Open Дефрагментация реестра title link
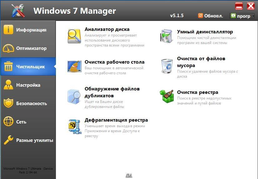This screenshot has width=258, height=179. [116, 120]
